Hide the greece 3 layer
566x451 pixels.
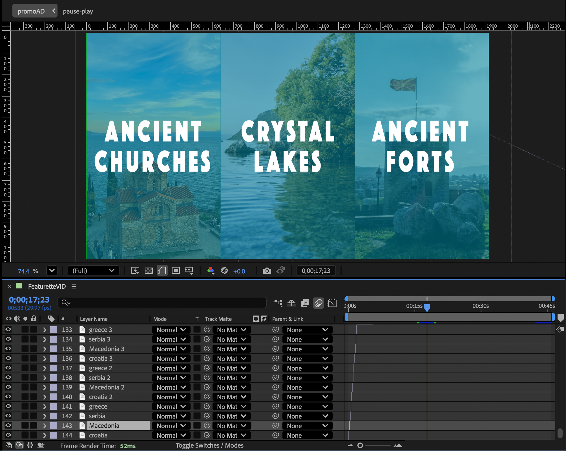8,329
